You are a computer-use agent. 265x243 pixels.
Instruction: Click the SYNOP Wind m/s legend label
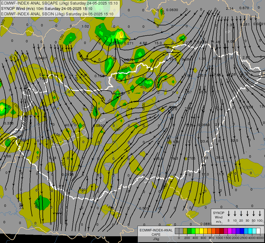click(218, 217)
